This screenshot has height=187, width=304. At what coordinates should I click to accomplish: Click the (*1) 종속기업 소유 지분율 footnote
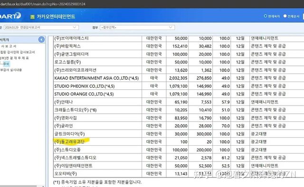[x=97, y=182]
